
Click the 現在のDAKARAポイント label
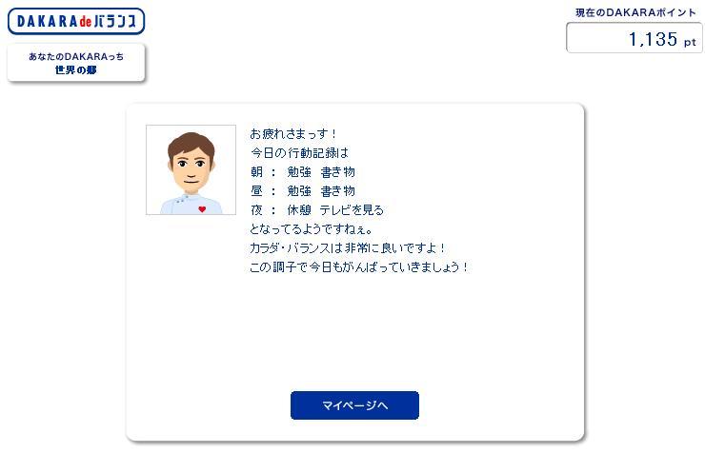635,13
